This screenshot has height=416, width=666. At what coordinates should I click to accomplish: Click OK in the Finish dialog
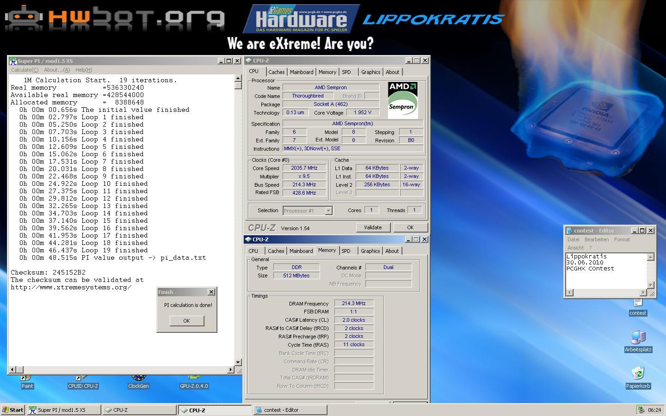186,321
